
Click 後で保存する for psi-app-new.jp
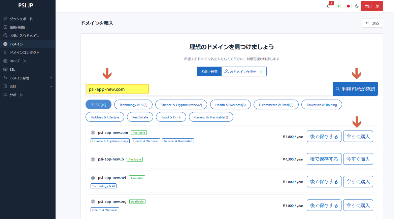pyautogui.click(x=324, y=159)
